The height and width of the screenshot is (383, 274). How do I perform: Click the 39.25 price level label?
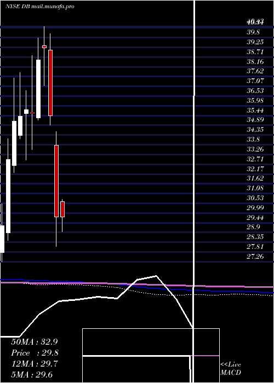255,42
